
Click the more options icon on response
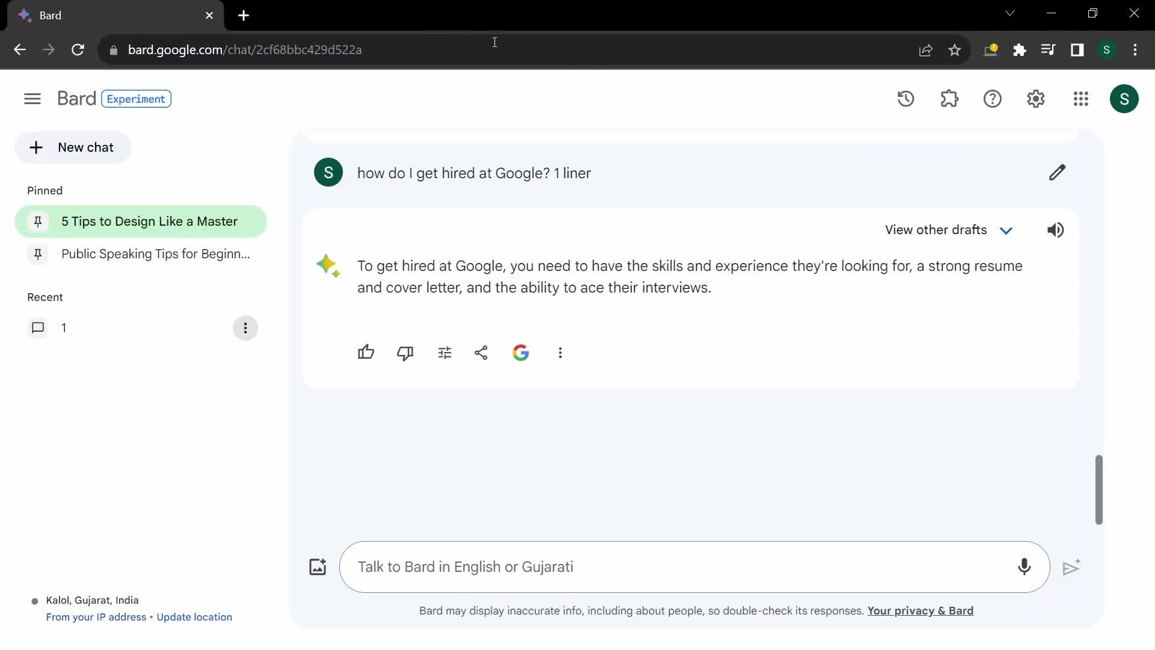point(560,352)
